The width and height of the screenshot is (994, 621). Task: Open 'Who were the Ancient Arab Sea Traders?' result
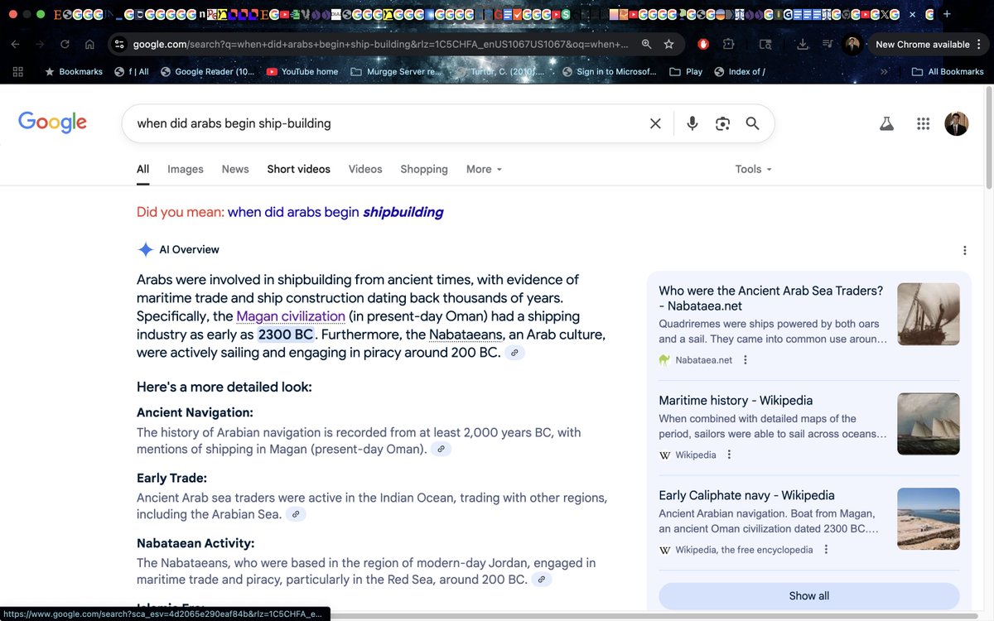click(771, 298)
